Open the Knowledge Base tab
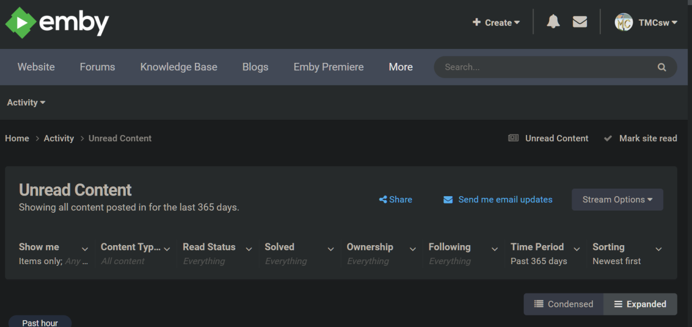Screen dimensions: 692x327 (179, 67)
